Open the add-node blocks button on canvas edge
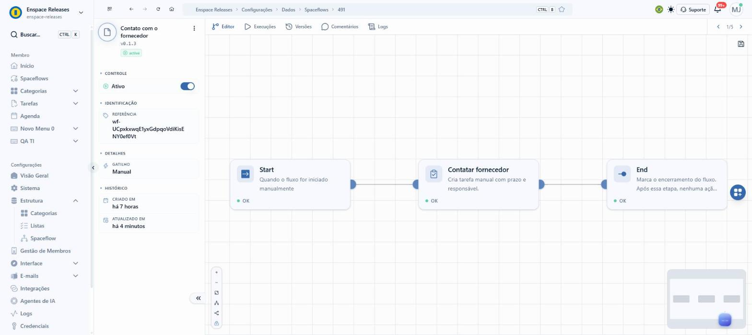 (738, 192)
